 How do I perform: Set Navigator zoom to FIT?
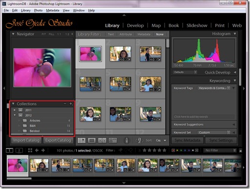(43, 34)
